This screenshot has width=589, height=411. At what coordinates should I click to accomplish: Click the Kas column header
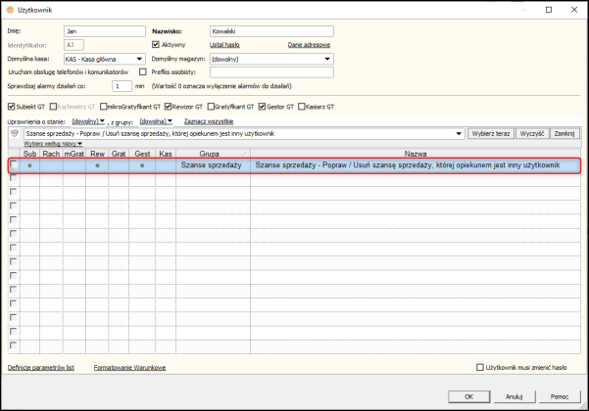[166, 154]
